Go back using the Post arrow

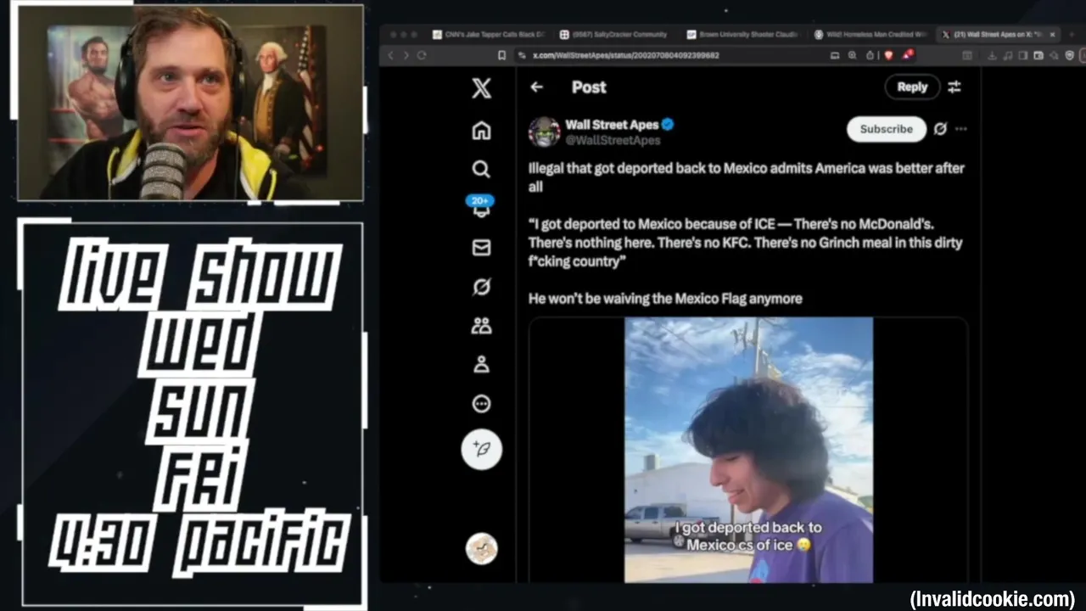536,87
